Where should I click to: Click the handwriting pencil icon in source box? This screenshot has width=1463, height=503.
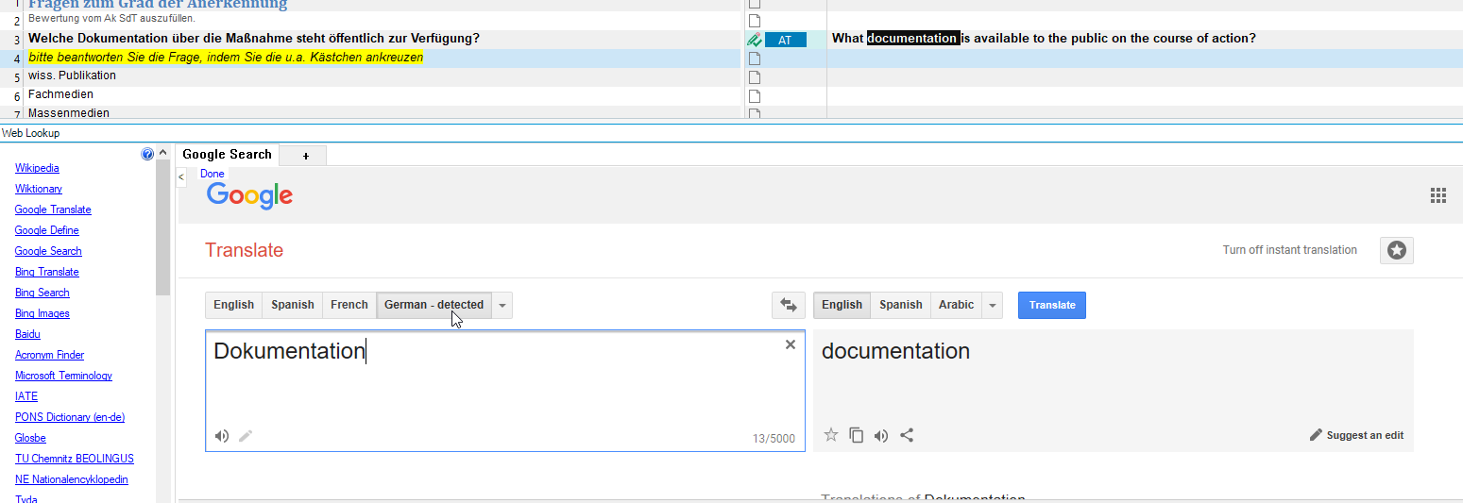pos(246,436)
